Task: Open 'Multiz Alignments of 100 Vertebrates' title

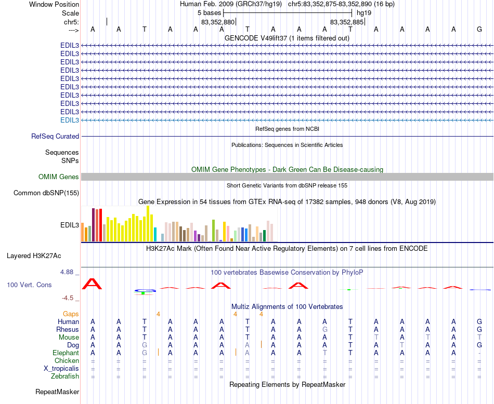Action: tap(287, 306)
